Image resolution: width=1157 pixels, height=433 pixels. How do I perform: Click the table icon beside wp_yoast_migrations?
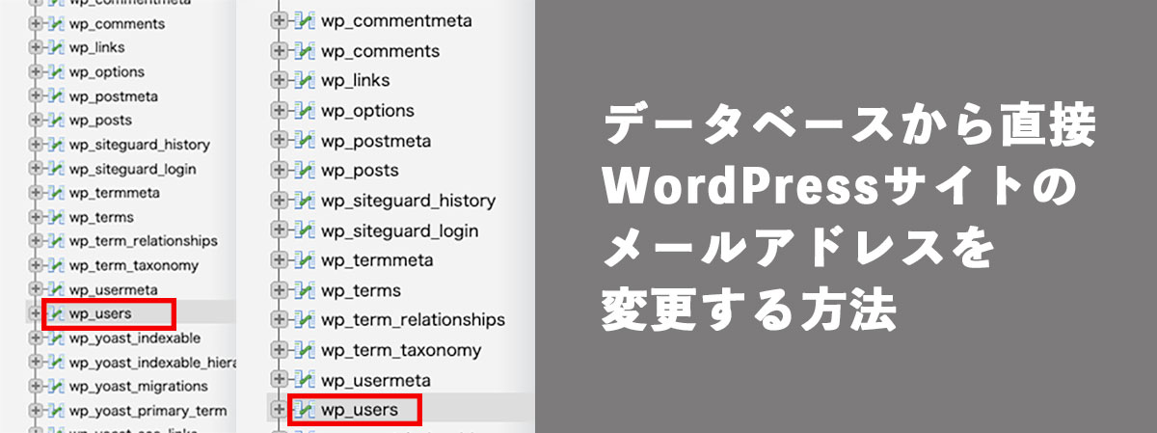pos(56,386)
